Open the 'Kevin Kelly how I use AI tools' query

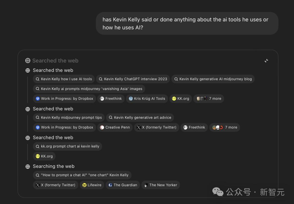(x=64, y=79)
